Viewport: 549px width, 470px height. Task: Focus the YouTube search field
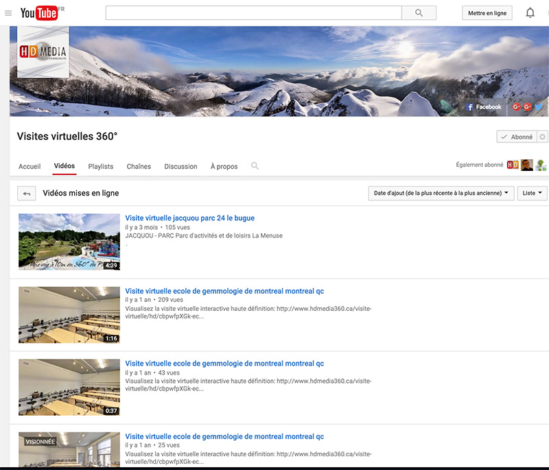[x=253, y=13]
